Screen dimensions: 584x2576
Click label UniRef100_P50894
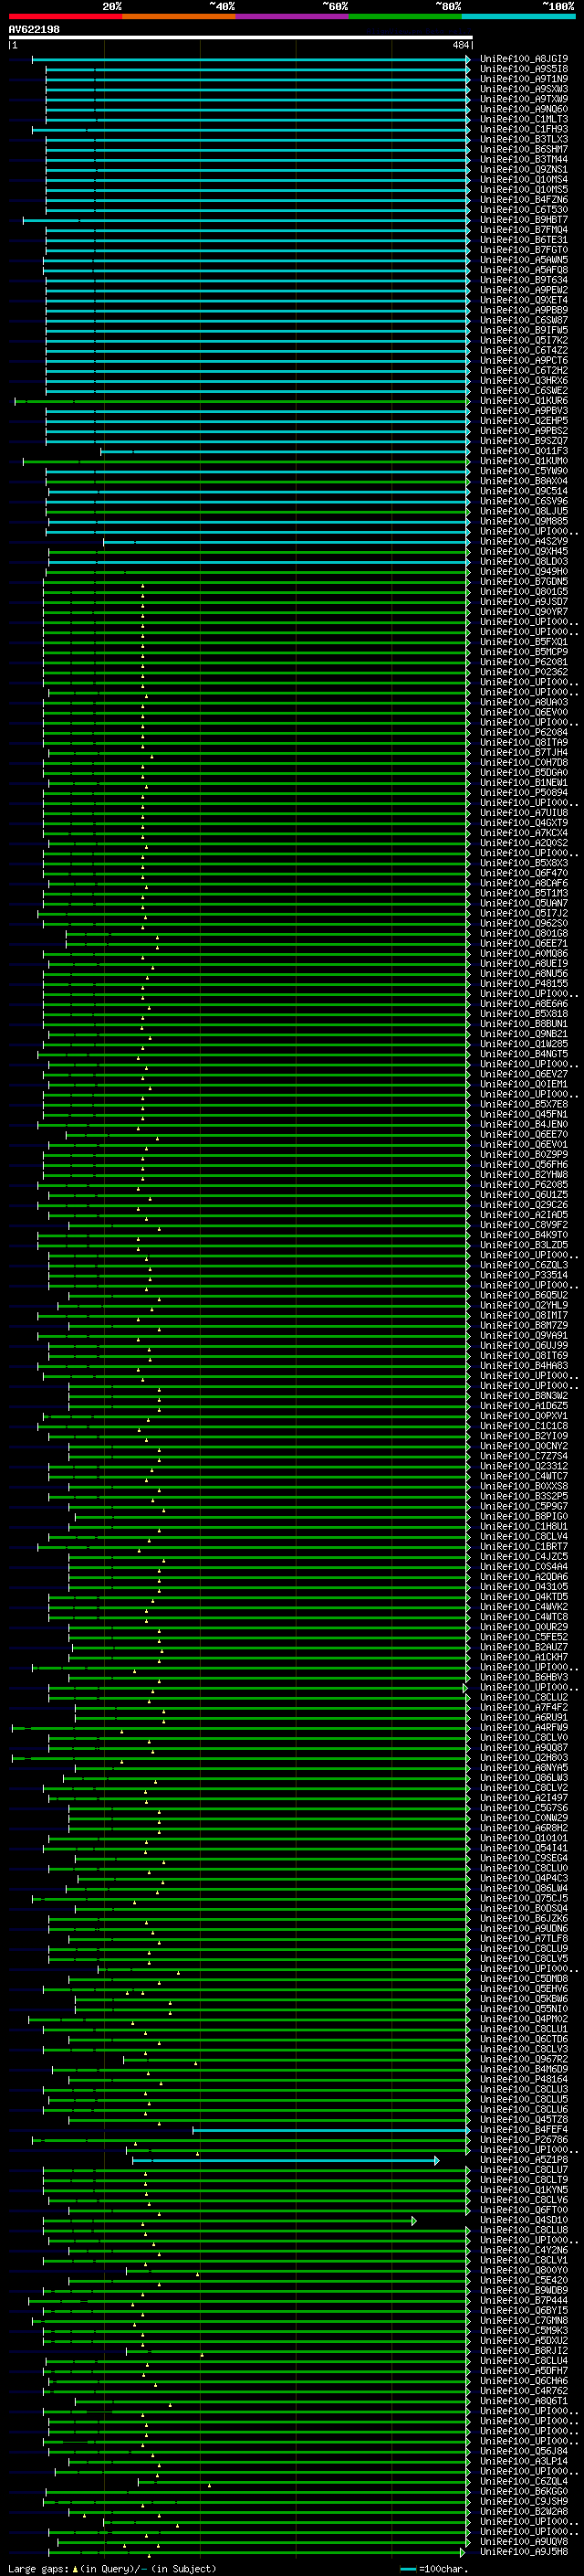[x=524, y=792]
